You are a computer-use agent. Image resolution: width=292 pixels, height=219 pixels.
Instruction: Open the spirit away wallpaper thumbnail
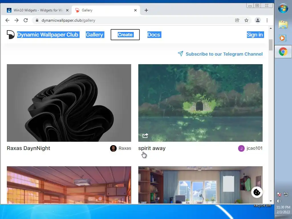pos(200,103)
